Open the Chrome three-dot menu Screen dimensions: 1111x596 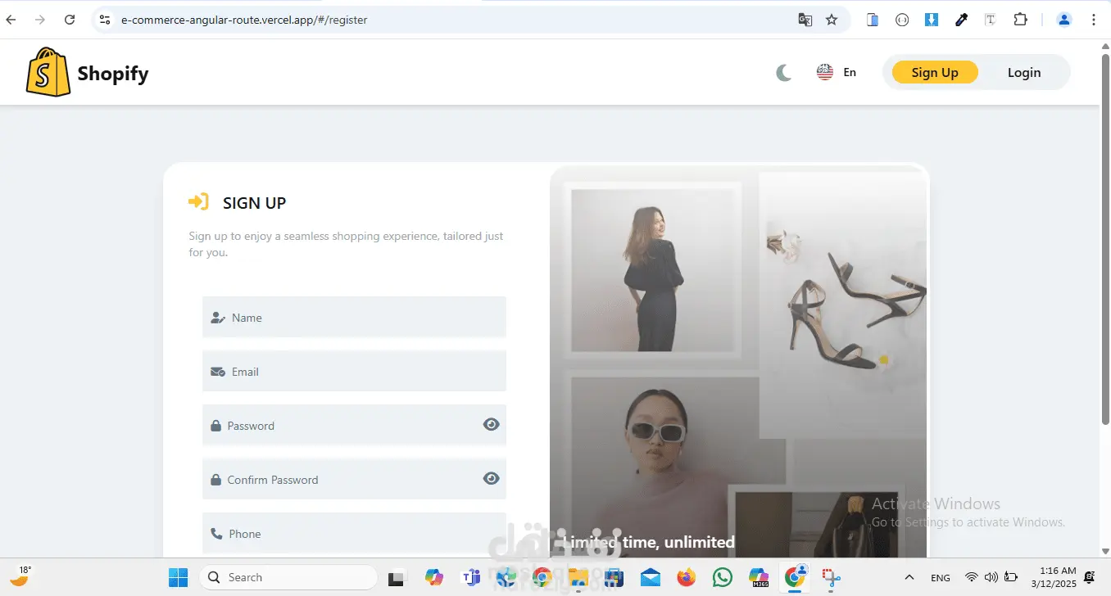click(x=1094, y=20)
